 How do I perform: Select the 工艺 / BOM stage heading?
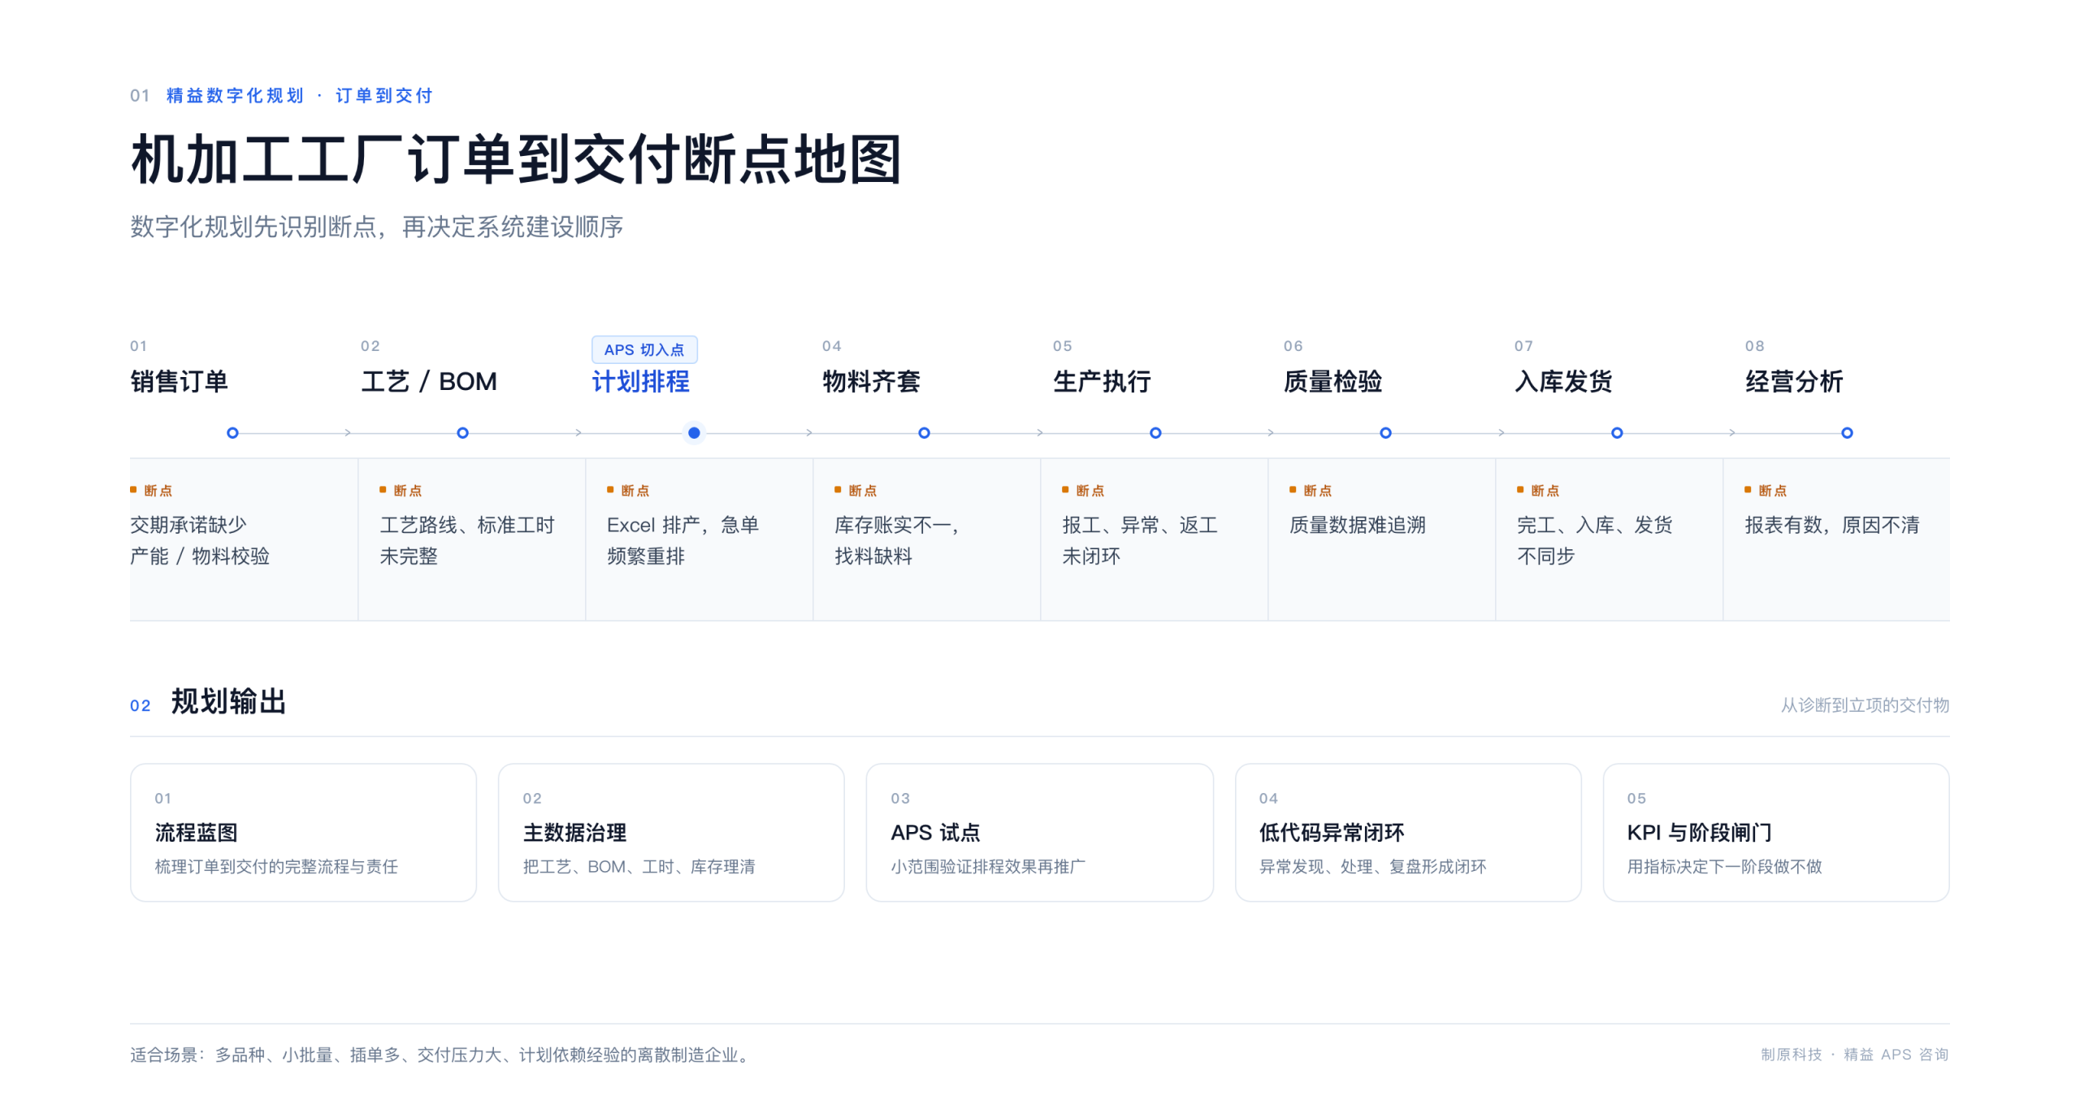(x=428, y=381)
